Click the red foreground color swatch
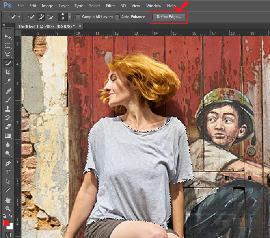 click(6, 223)
